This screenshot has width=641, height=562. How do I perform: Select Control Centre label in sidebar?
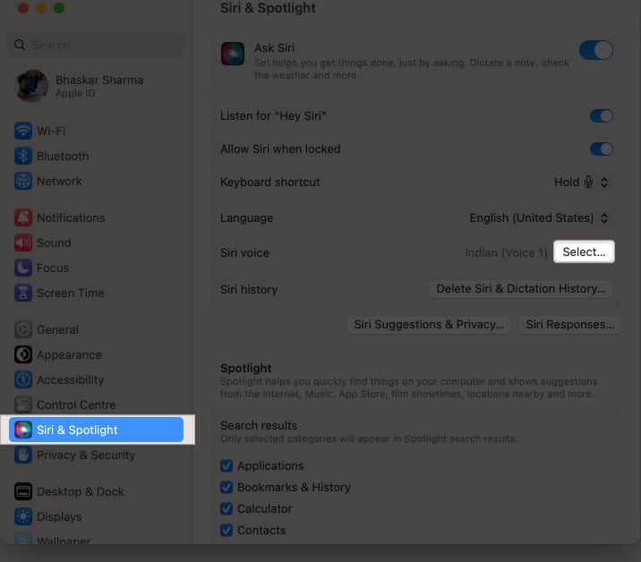coord(76,404)
